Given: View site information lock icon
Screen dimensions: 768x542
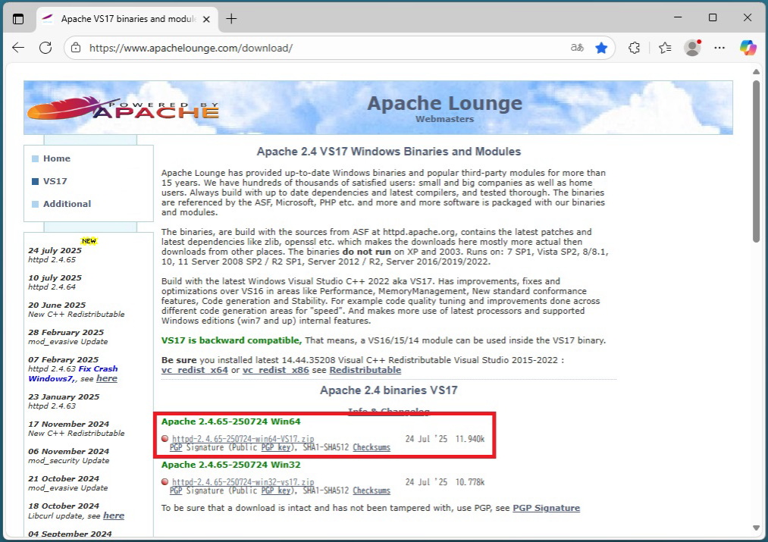Looking at the screenshot, I should tap(75, 48).
